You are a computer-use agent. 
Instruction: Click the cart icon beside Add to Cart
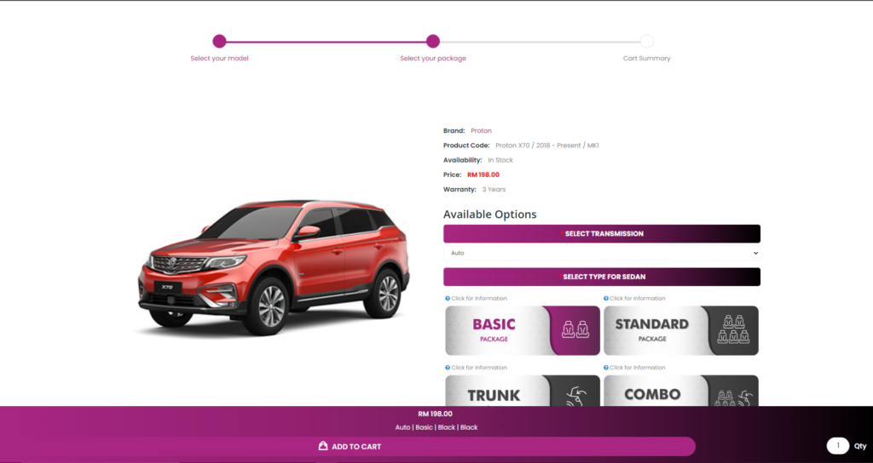(x=323, y=446)
